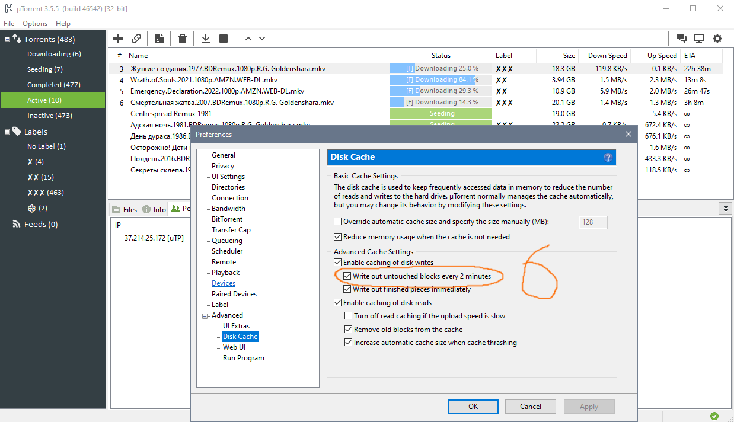The width and height of the screenshot is (734, 422).
Task: Enable Turn off read caching if upload slow
Action: point(349,316)
